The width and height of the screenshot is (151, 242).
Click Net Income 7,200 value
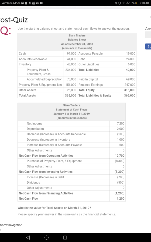(117, 123)
